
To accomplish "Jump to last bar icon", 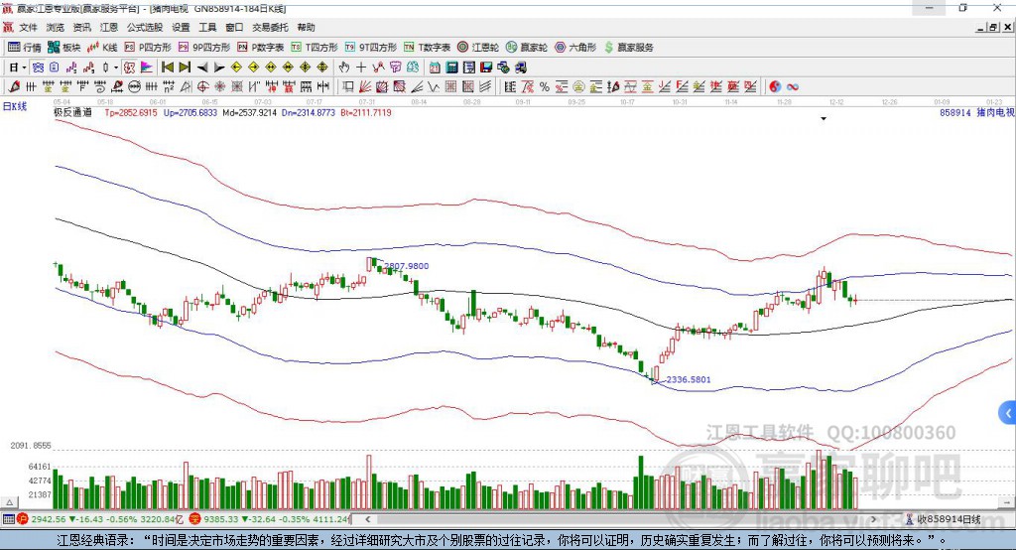I will pyautogui.click(x=185, y=68).
